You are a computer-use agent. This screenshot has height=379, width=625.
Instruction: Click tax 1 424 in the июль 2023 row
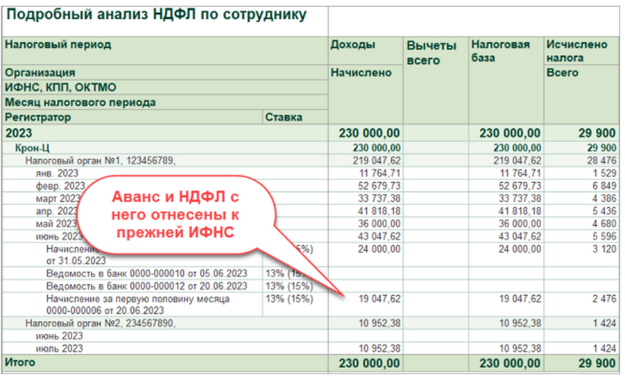coord(605,349)
